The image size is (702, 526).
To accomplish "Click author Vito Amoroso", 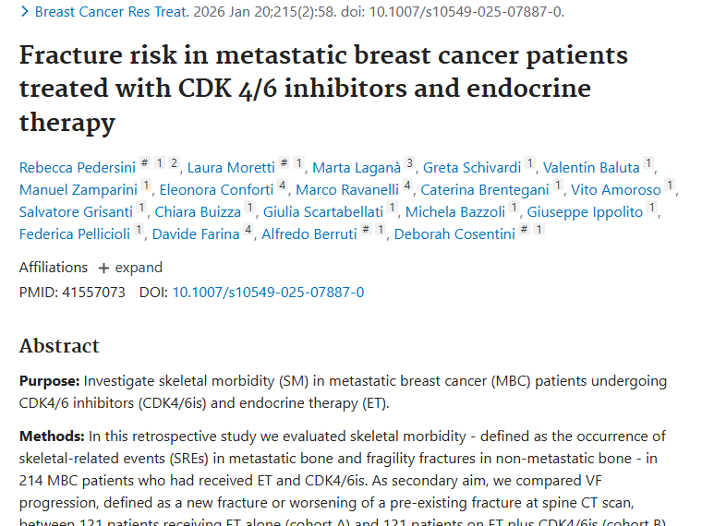I will tap(616, 190).
